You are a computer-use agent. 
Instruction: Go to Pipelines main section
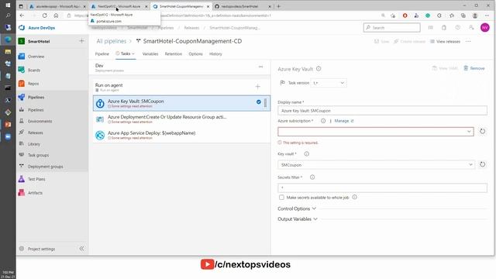click(x=36, y=97)
